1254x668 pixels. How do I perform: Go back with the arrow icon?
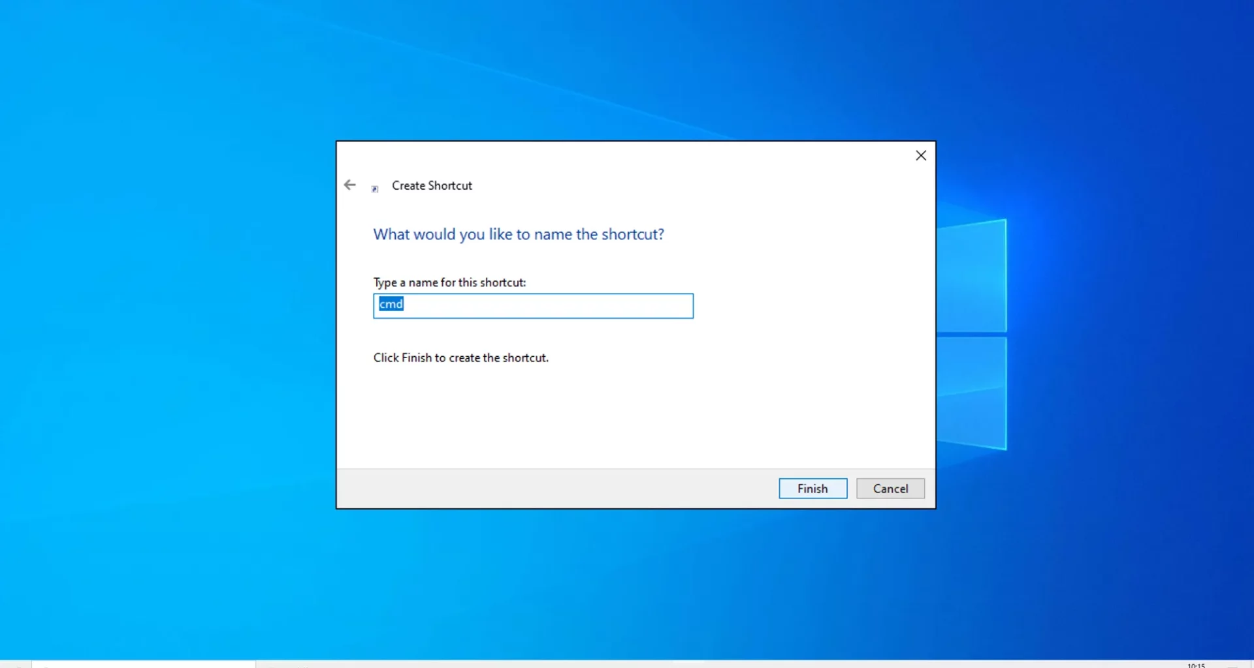pos(350,185)
